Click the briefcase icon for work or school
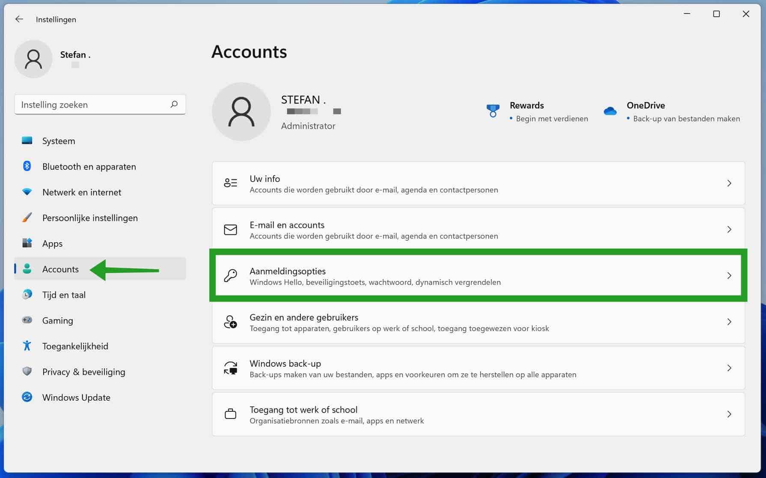 pyautogui.click(x=230, y=414)
